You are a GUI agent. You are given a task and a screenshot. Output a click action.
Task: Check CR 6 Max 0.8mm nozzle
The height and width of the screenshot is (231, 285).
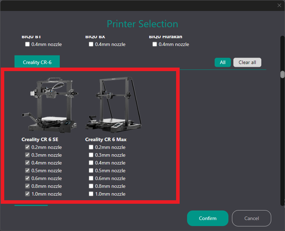[91, 186]
